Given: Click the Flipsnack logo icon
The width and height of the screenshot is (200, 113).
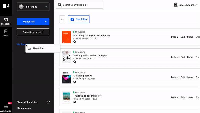Looking at the screenshot, I should coord(6,6).
